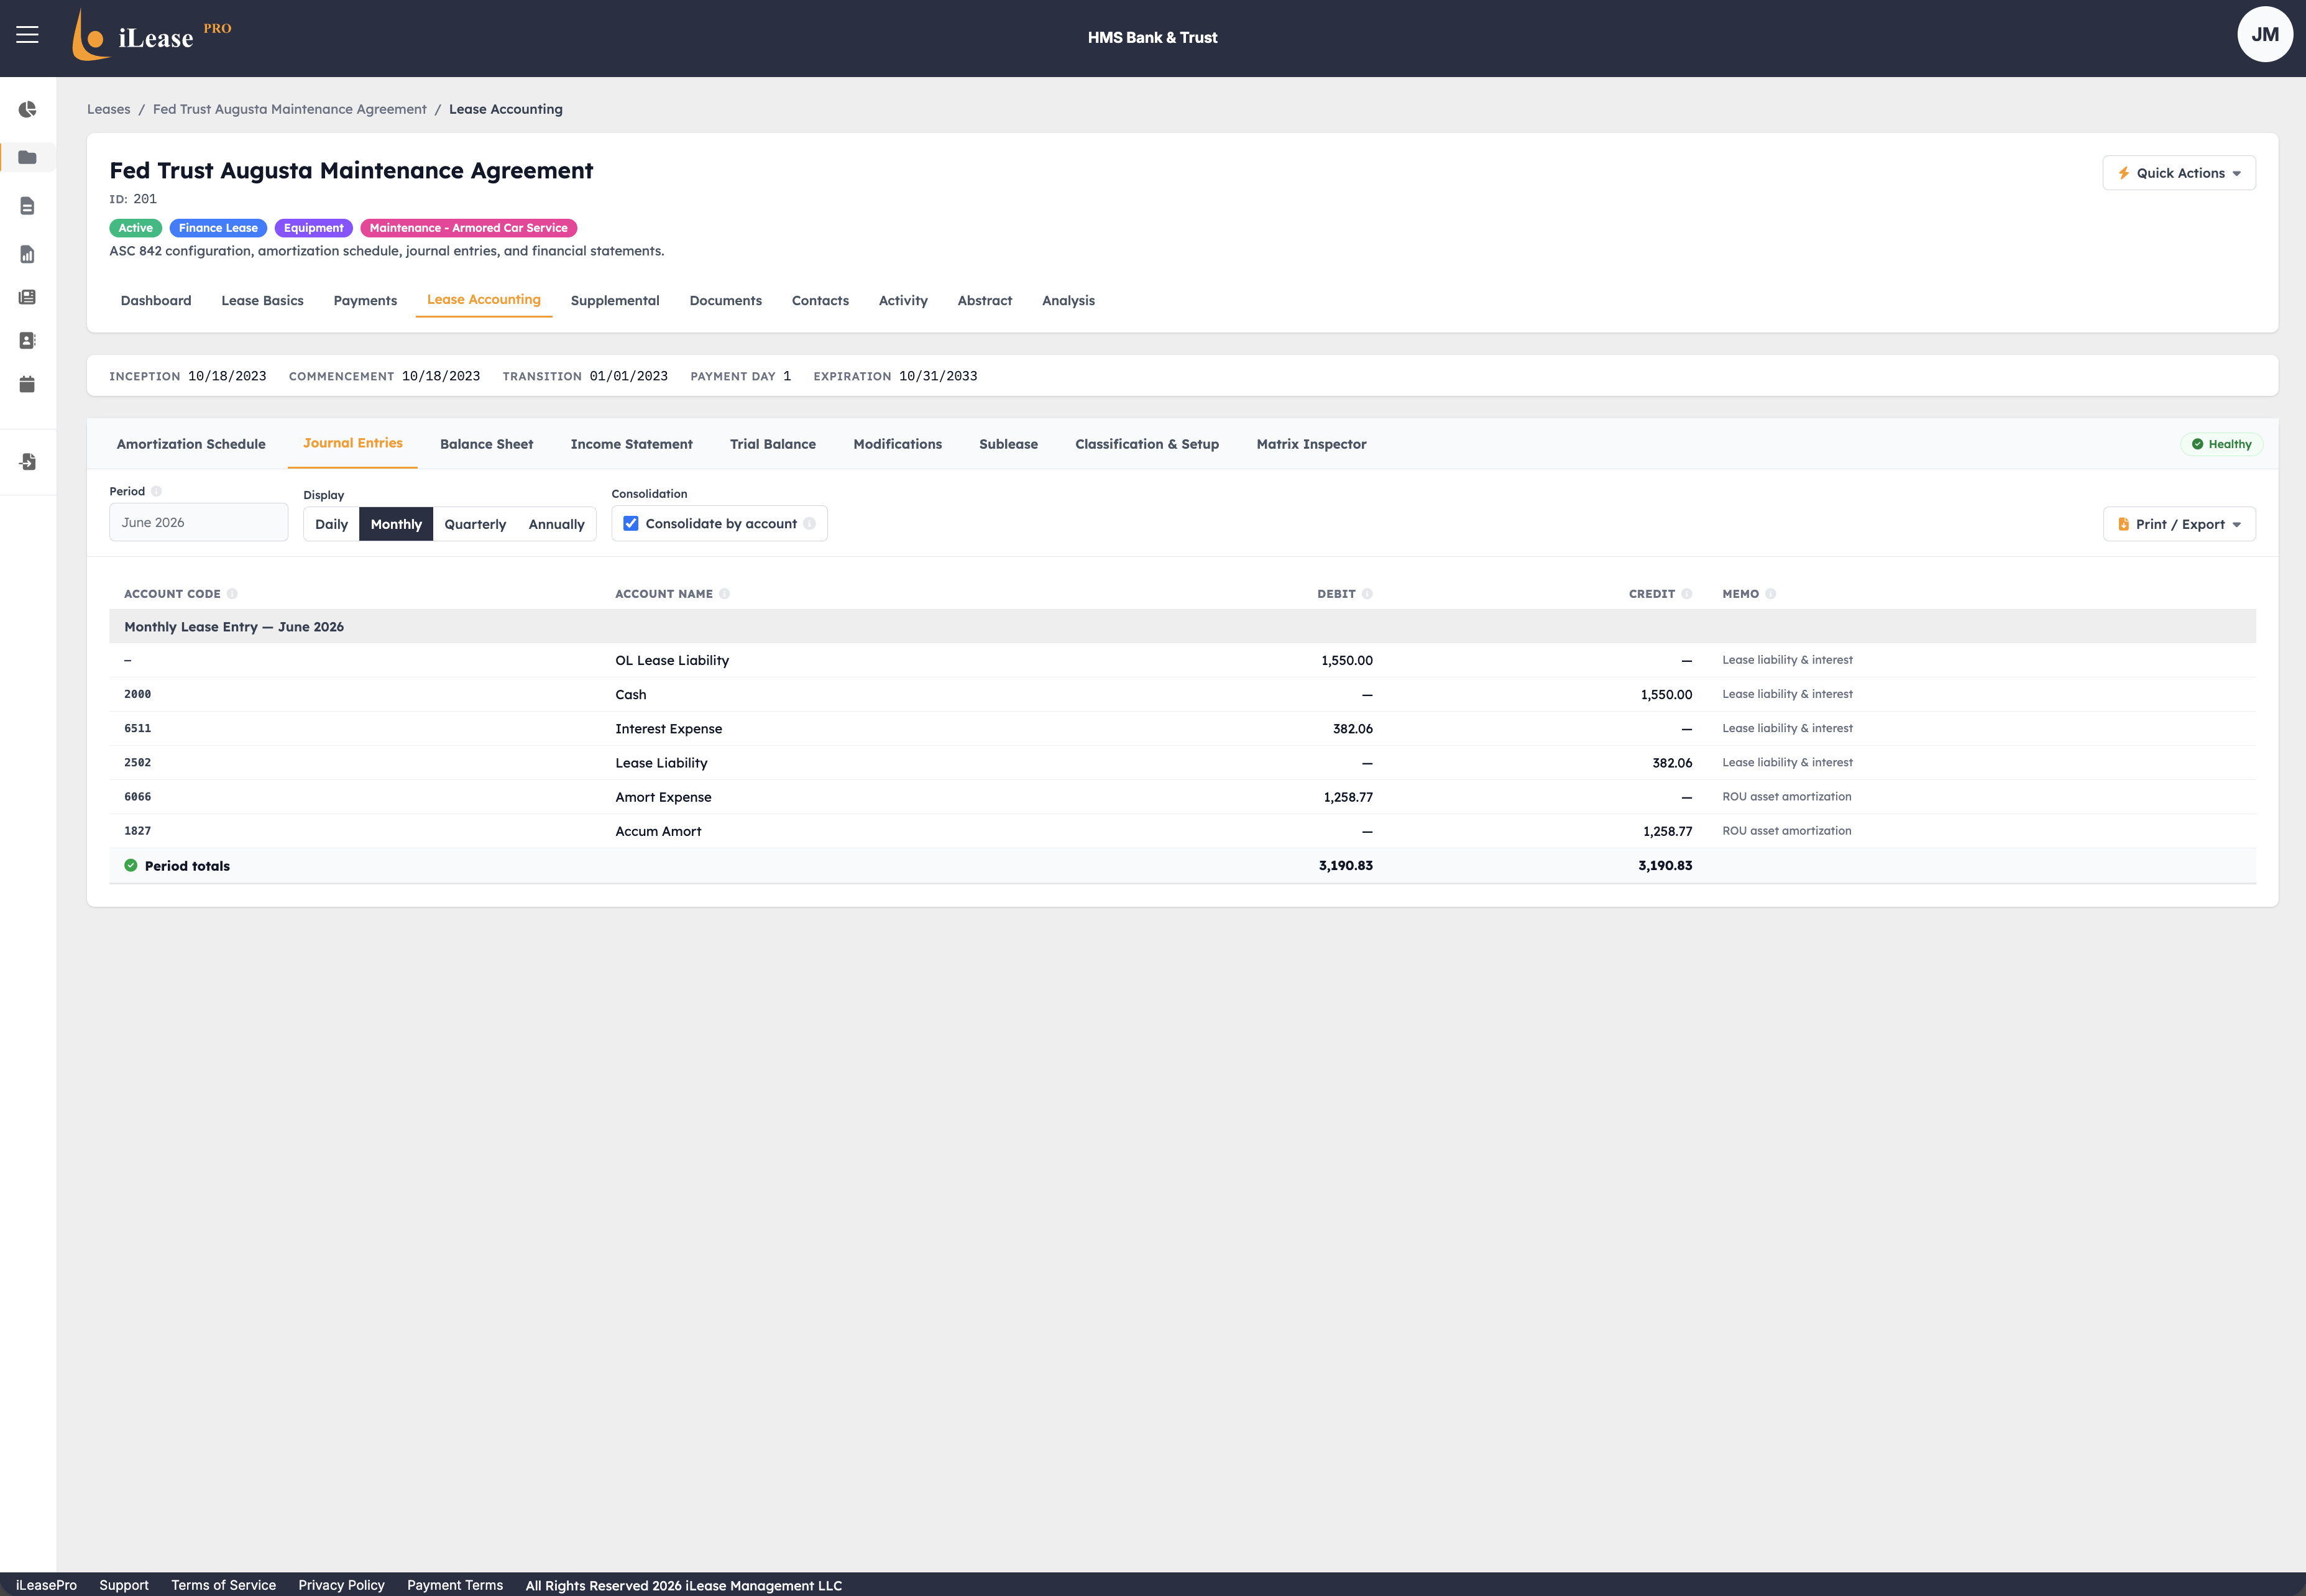Click the info icon next to Account Name
2306x1596 pixels.
pyautogui.click(x=724, y=594)
